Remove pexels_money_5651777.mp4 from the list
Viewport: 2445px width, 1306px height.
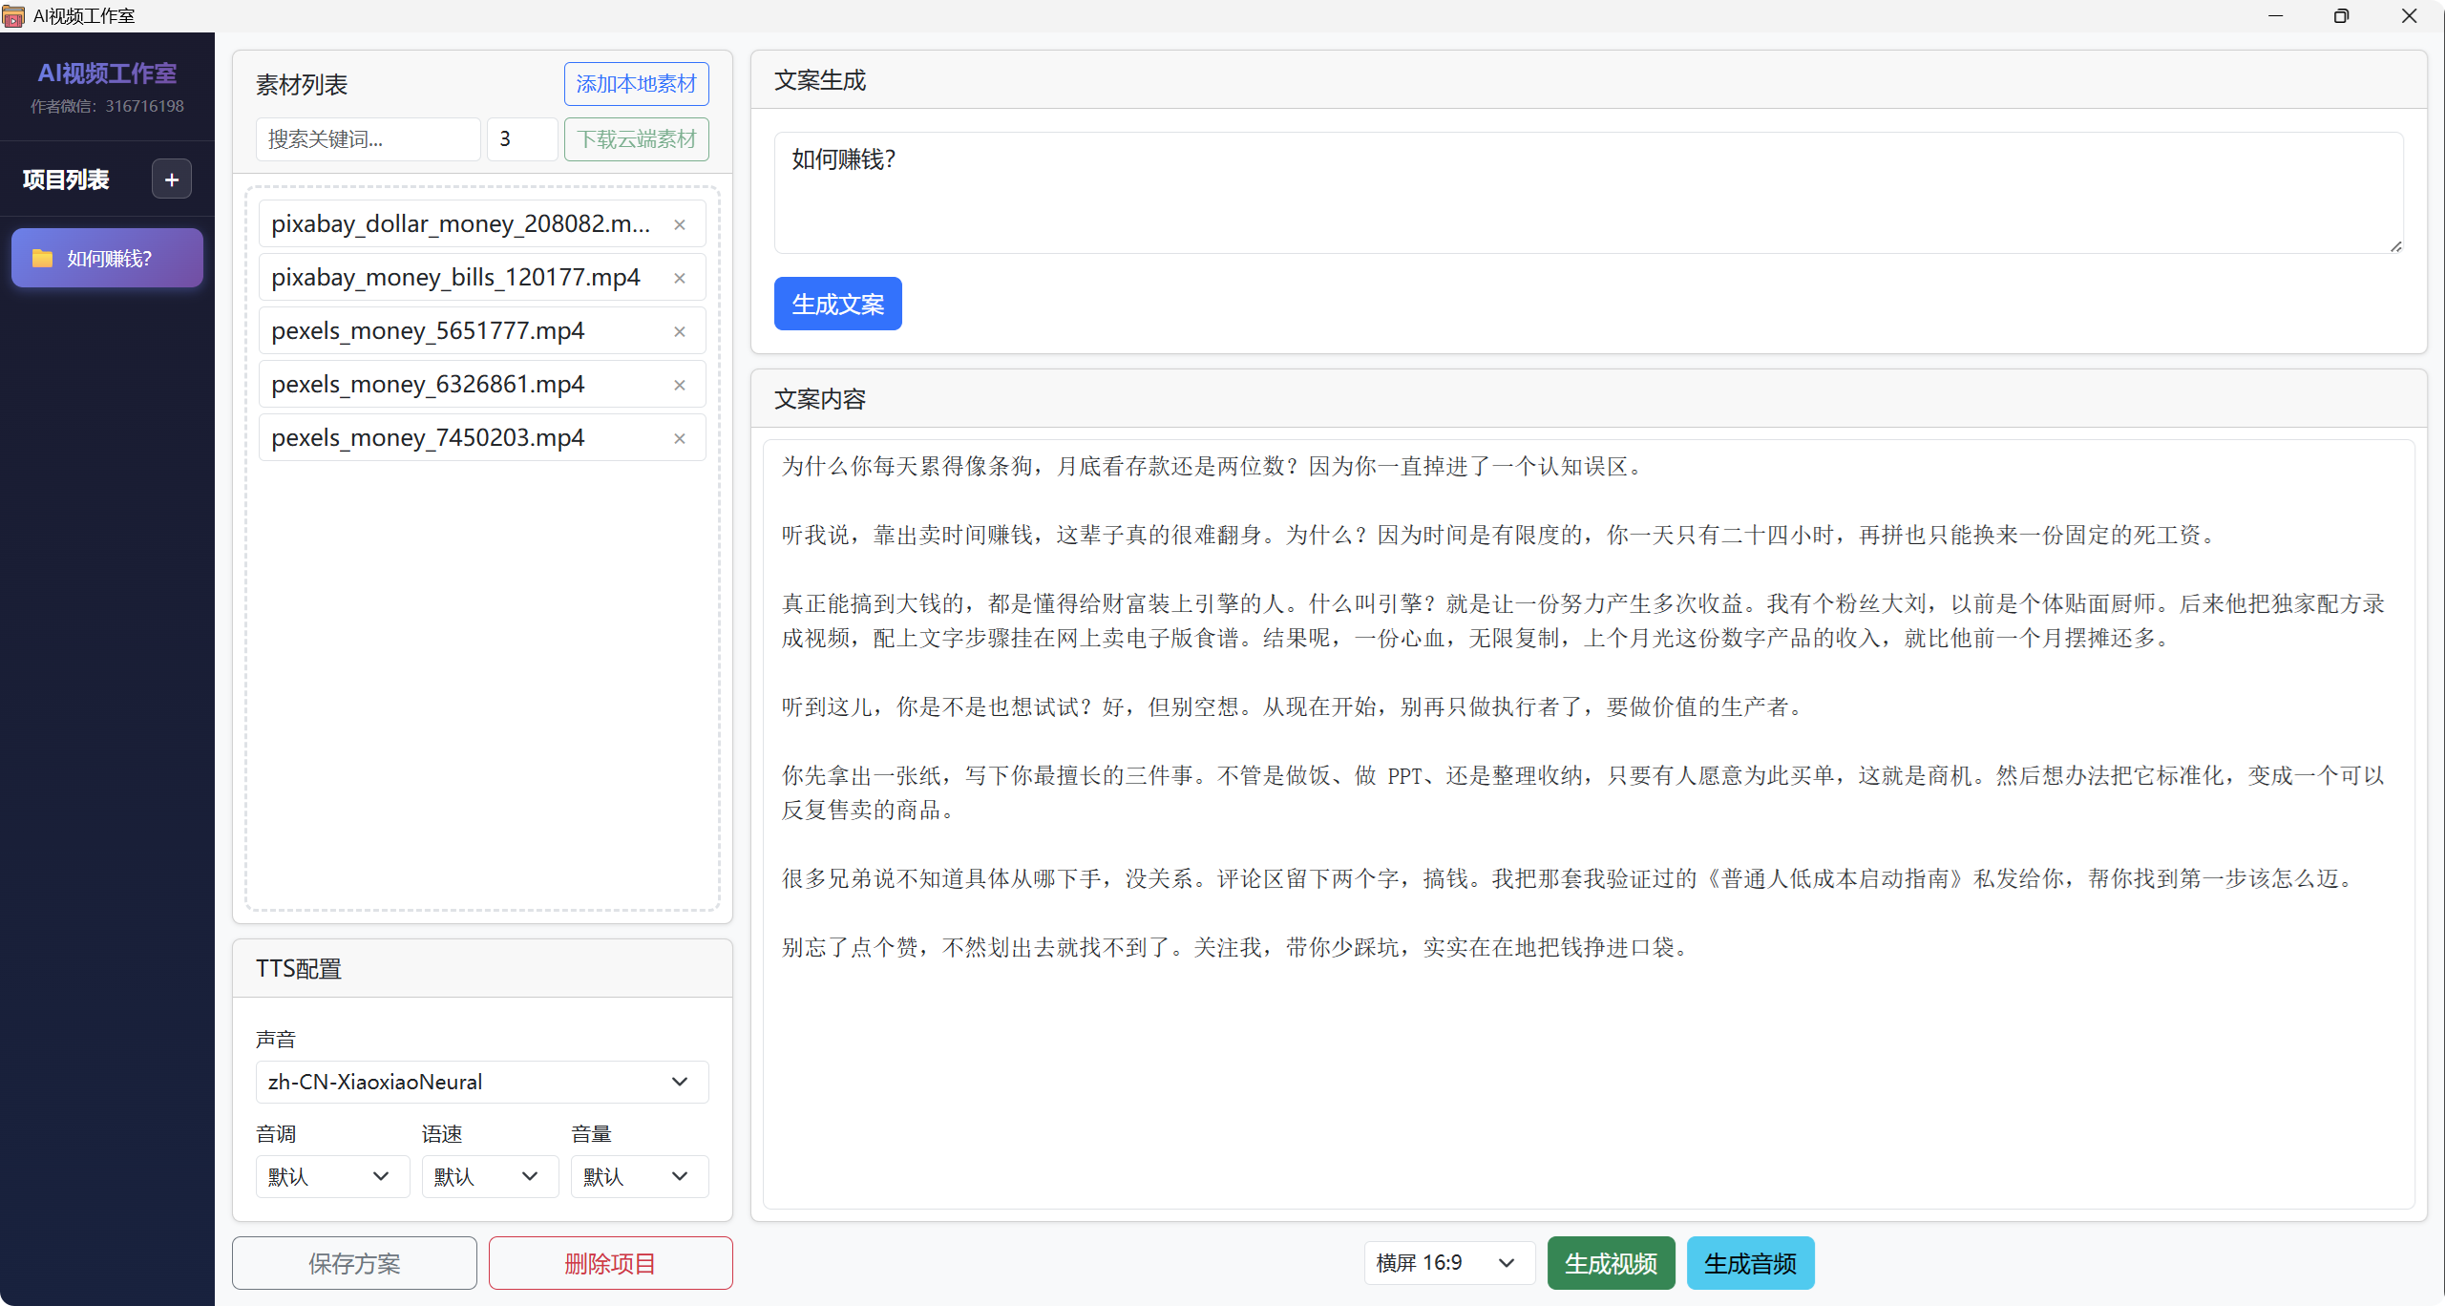pos(680,331)
